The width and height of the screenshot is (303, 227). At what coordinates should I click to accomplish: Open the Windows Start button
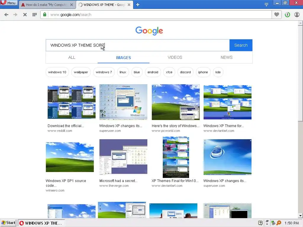pos(8,223)
